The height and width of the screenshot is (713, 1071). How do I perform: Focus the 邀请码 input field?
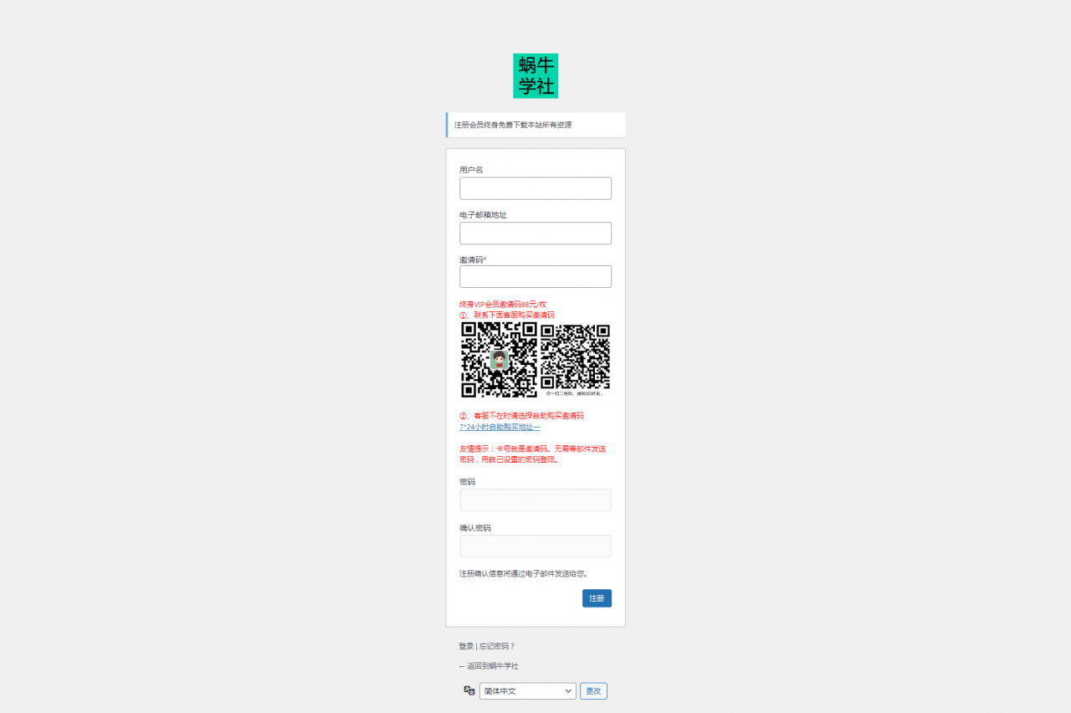point(535,277)
